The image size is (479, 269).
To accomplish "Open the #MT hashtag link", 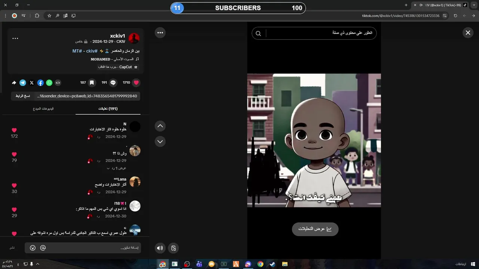I will [77, 51].
